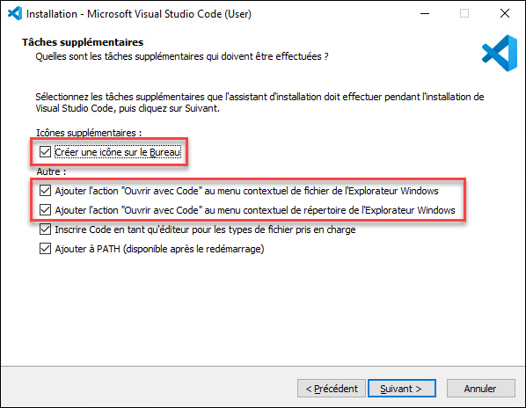The height and width of the screenshot is (408, 526).
Task: Uncheck 'Ajouter à PATH' option
Action: click(45, 249)
